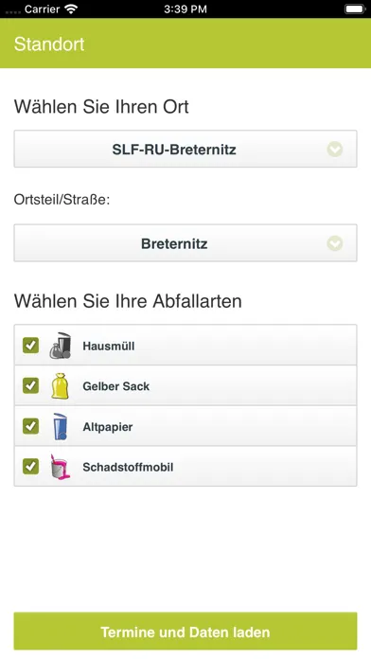
Task: Tap the Schadstoffmobil row label
Action: pos(128,467)
